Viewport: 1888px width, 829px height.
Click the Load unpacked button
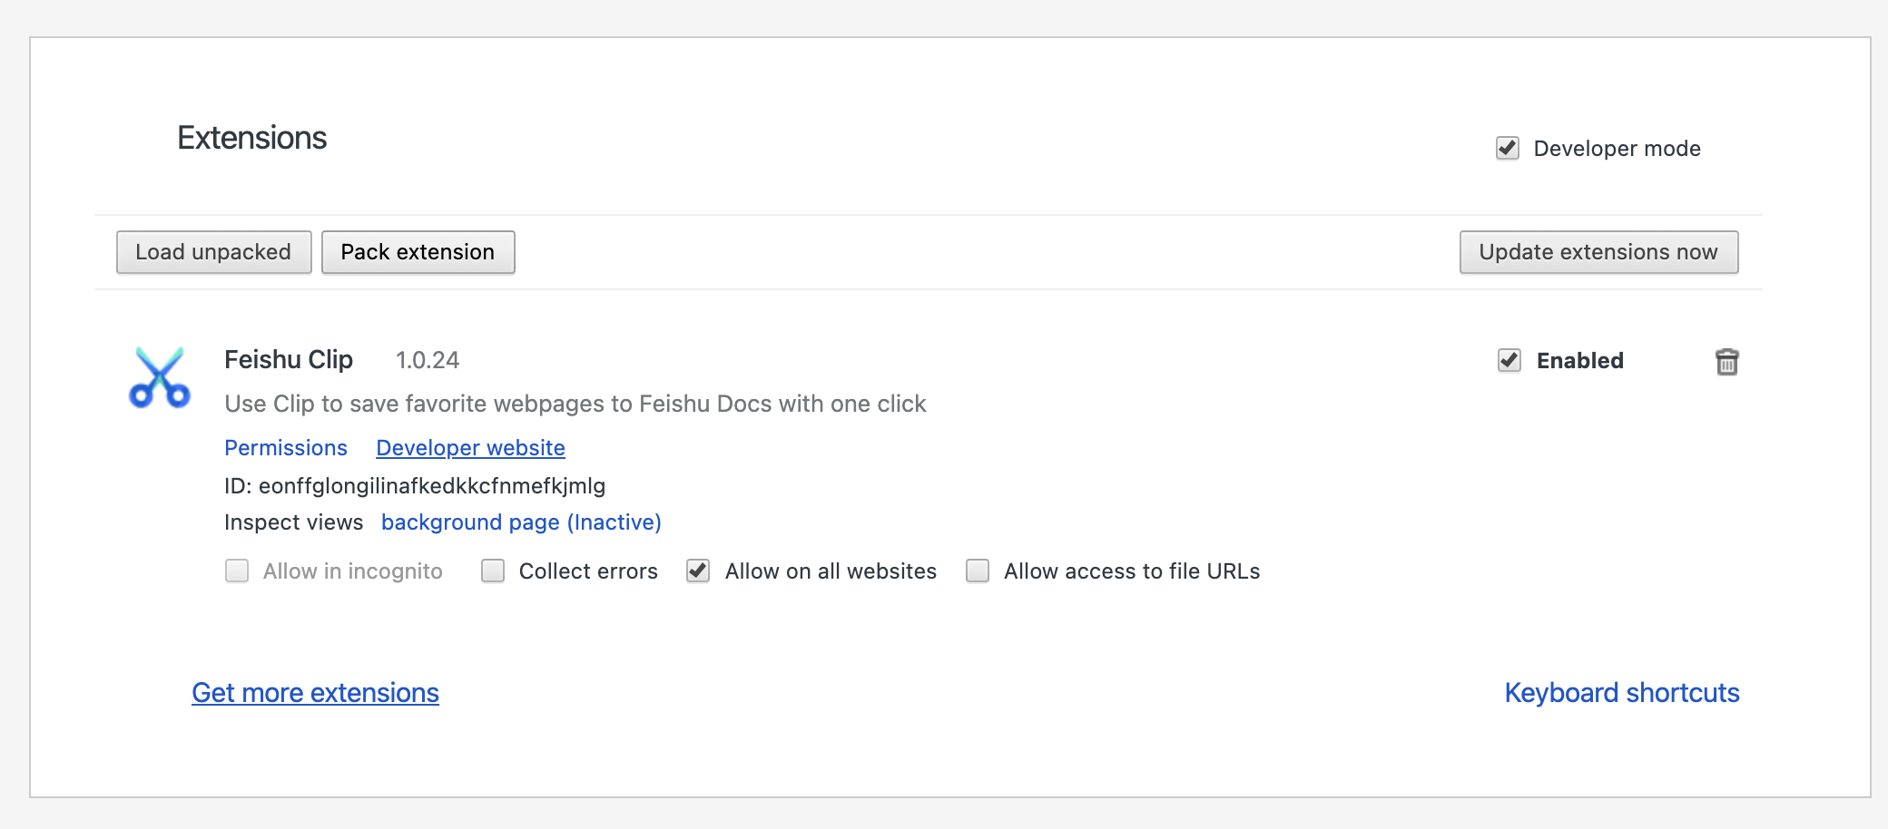point(213,252)
